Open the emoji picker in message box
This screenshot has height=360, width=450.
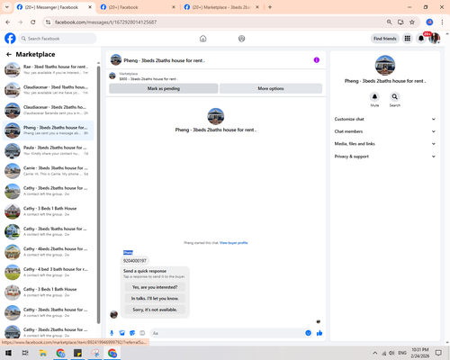coord(308,333)
